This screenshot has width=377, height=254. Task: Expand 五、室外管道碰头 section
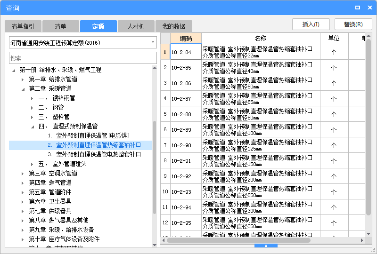[x=32, y=164]
